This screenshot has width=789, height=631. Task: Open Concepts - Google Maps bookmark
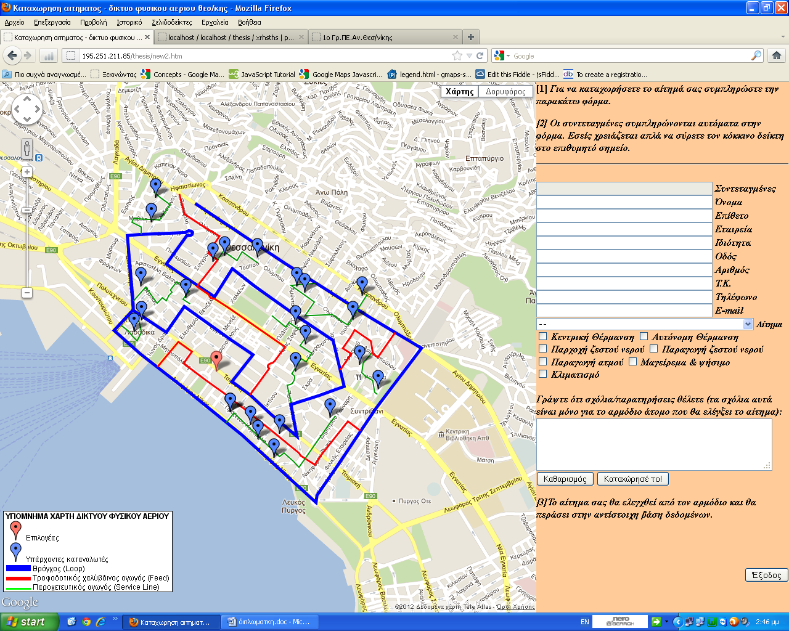point(182,74)
